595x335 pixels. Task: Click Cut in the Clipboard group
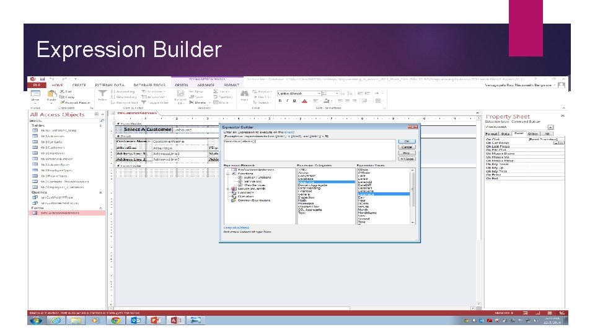click(x=66, y=92)
